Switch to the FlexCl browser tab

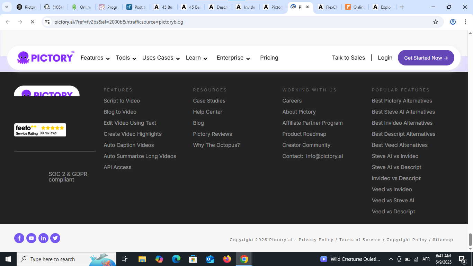tap(327, 7)
